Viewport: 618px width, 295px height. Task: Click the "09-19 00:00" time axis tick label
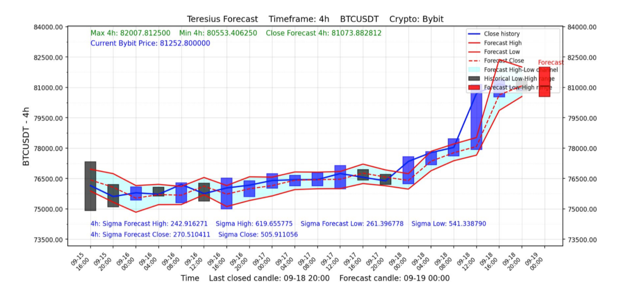point(534,261)
